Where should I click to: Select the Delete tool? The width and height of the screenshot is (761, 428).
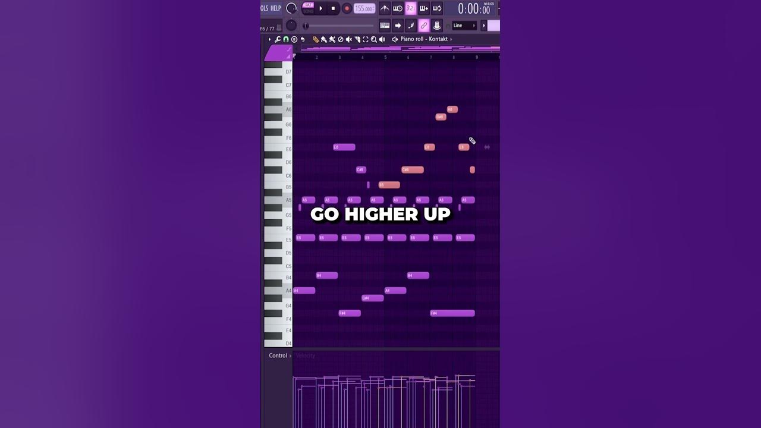pyautogui.click(x=341, y=39)
